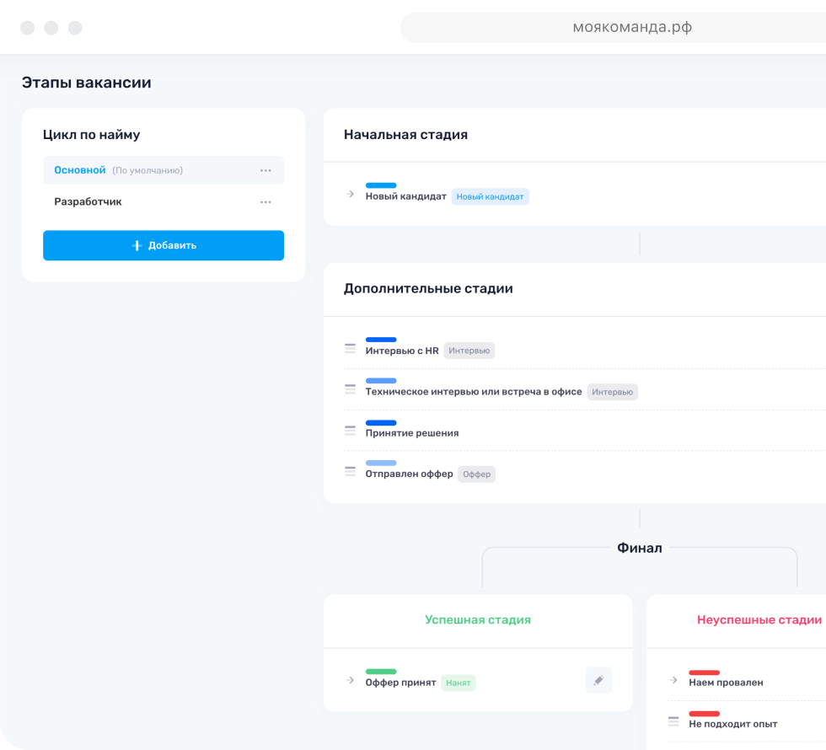This screenshot has height=750, width=826.
Task: Click the Оффер принят stage name
Action: pos(401,683)
